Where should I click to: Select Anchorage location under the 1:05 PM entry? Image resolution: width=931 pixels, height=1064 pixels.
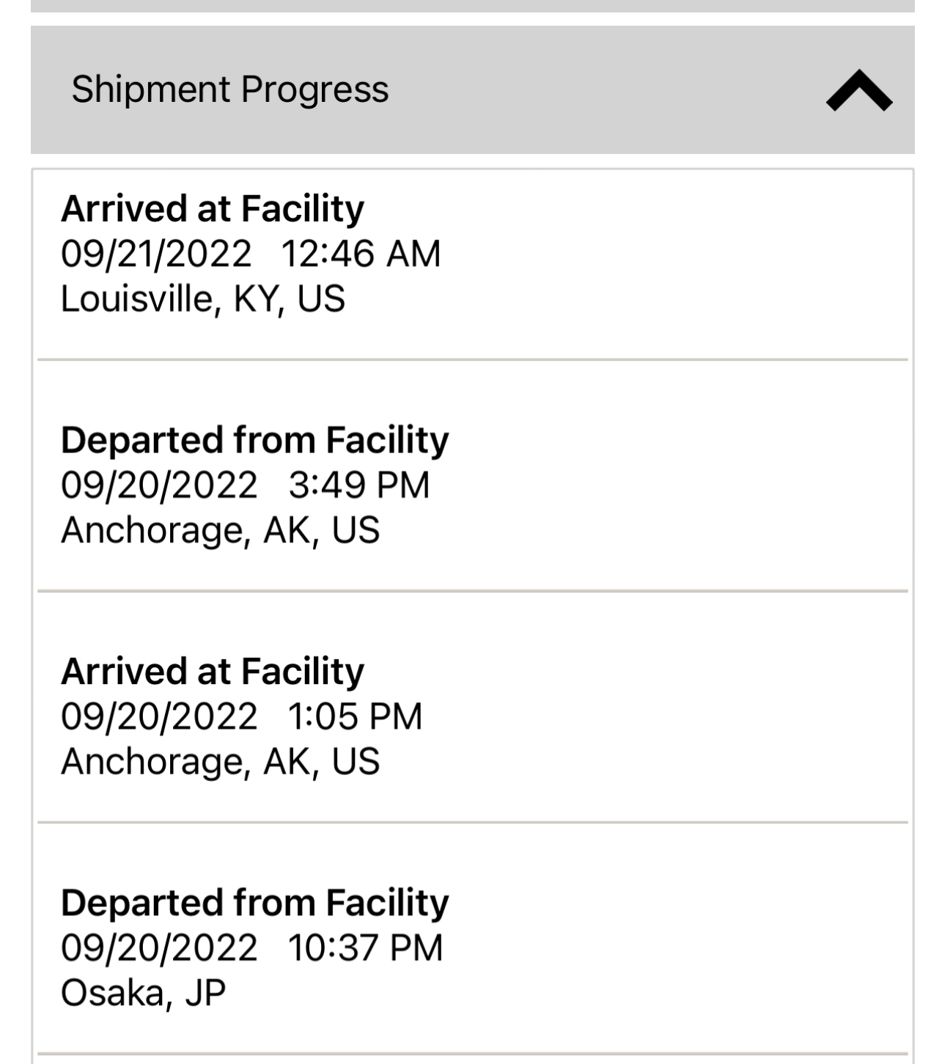pyautogui.click(x=220, y=762)
